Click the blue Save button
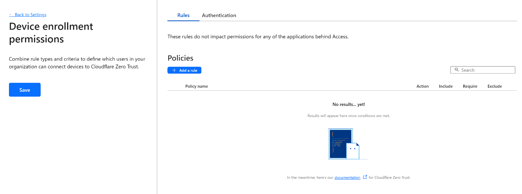Viewport: 522px width, 194px height. click(x=25, y=90)
